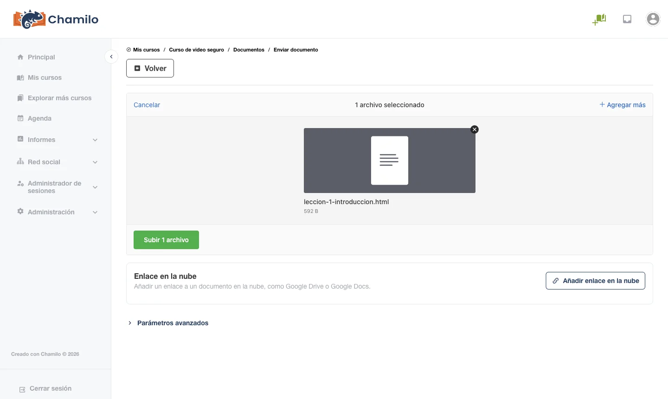The image size is (668, 399).
Task: Click the Creado con Chamilo © 2026 footer
Action: 45,354
